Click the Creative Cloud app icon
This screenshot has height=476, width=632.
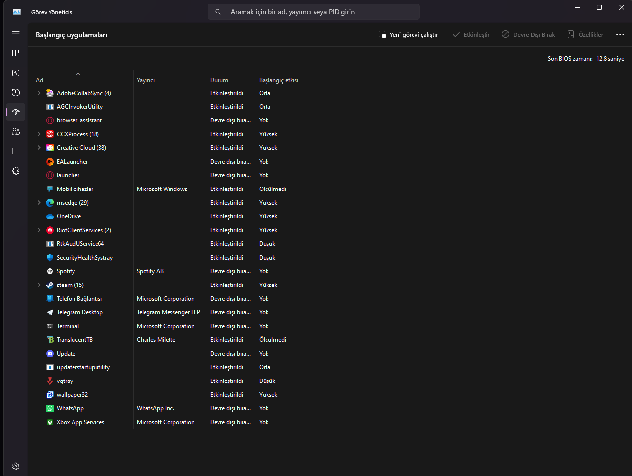(50, 148)
